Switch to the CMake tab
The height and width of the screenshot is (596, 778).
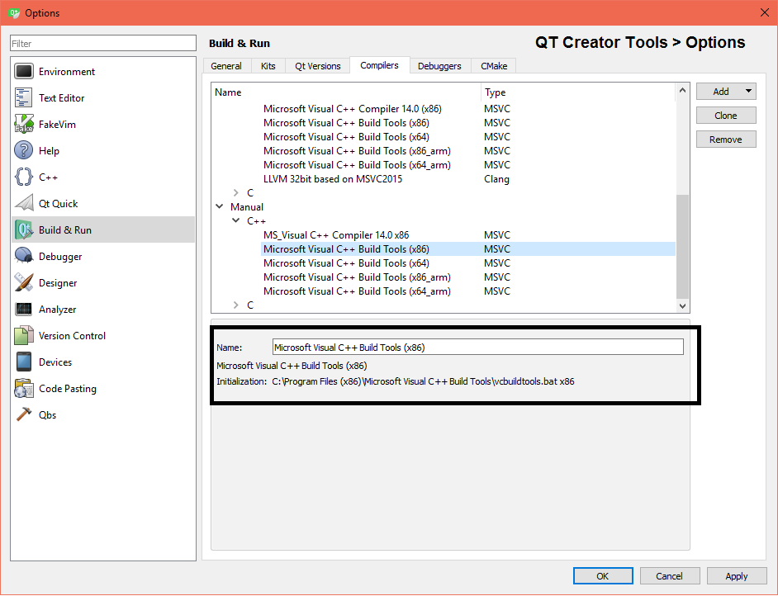coord(494,66)
